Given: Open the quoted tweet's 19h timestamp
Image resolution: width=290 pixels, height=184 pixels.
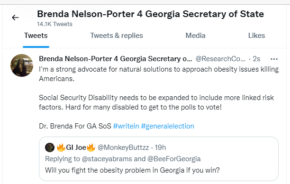Looking at the screenshot, I should (x=160, y=147).
